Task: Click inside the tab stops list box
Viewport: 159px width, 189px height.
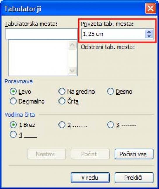Action: pos(38,58)
